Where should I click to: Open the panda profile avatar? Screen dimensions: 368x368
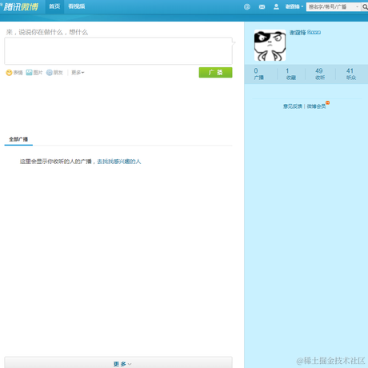[270, 46]
